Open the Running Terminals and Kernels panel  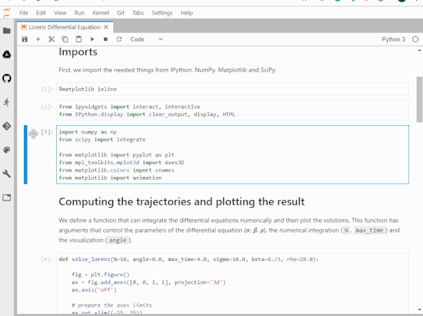(7, 102)
